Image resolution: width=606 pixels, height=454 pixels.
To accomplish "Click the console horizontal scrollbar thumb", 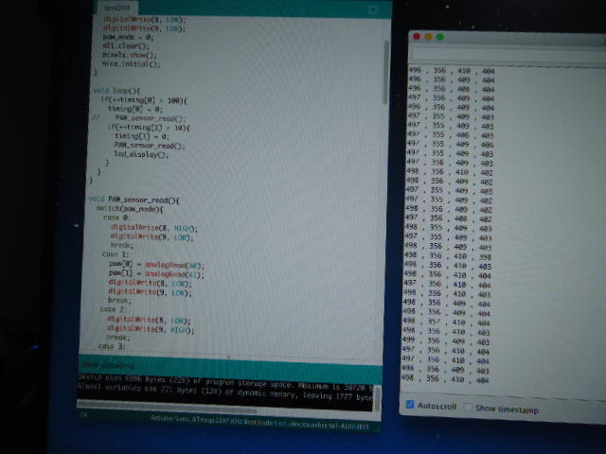I will point(167,407).
